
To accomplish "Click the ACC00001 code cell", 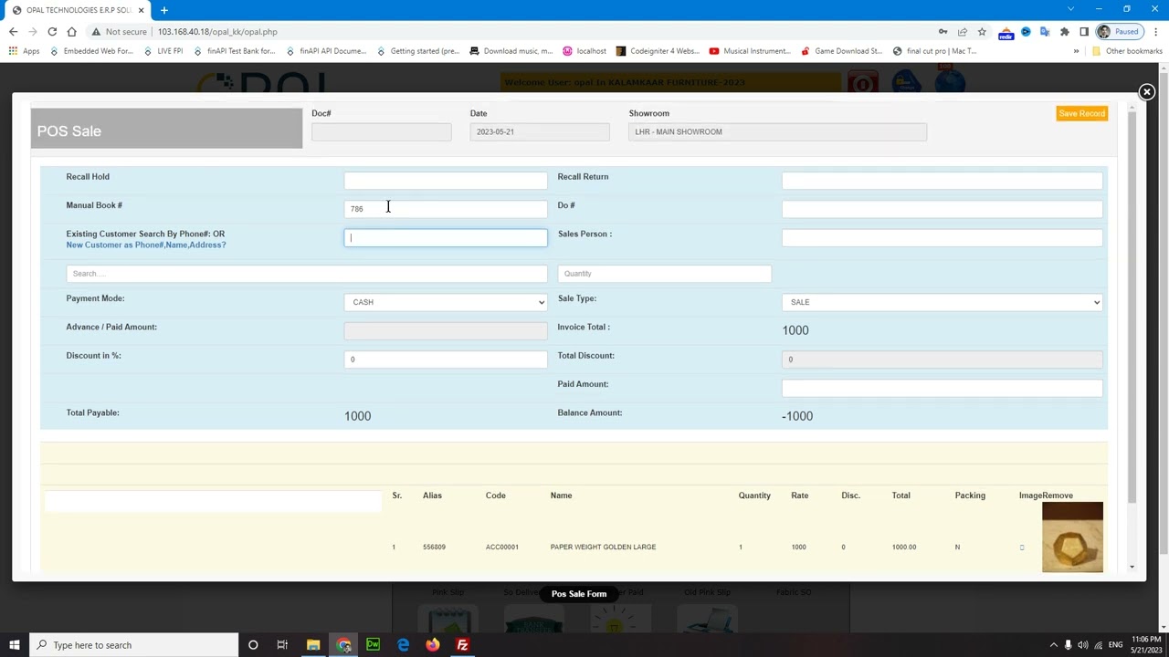I will click(501, 547).
